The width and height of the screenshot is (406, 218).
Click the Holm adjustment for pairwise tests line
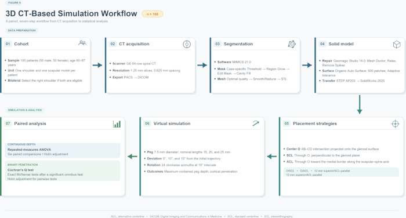pyautogui.click(x=32, y=179)
